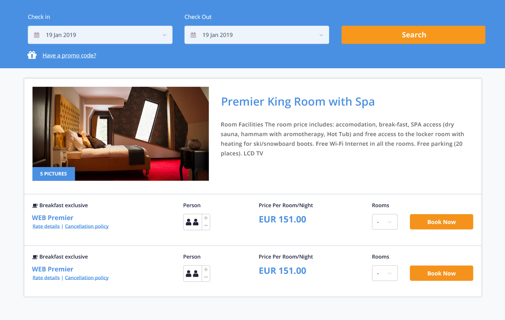Image resolution: width=505 pixels, height=320 pixels.
Task: Expand the Rooms dropdown in first rate row
Action: [385, 222]
